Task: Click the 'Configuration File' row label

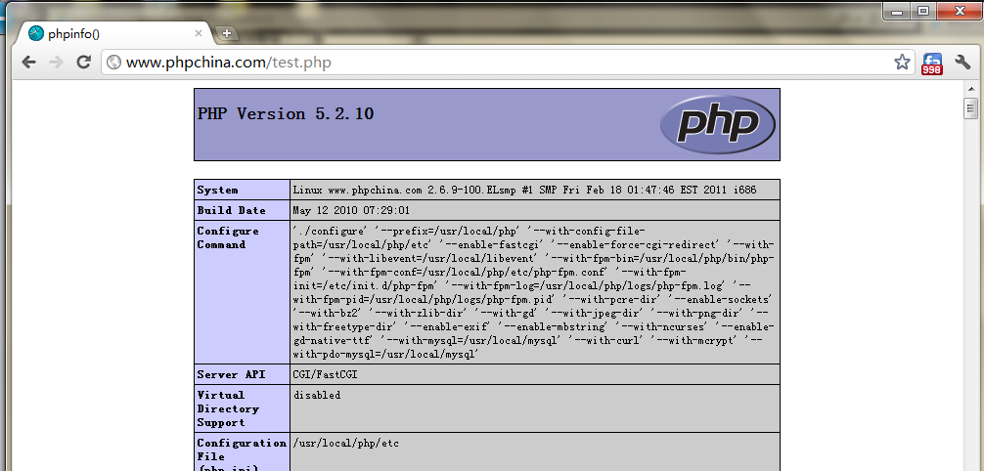Action: pos(242,455)
